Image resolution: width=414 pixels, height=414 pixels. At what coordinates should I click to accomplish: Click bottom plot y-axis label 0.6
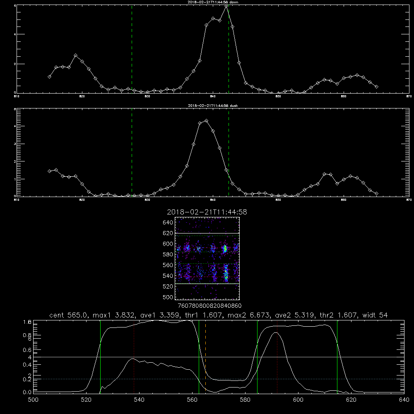[27, 350]
